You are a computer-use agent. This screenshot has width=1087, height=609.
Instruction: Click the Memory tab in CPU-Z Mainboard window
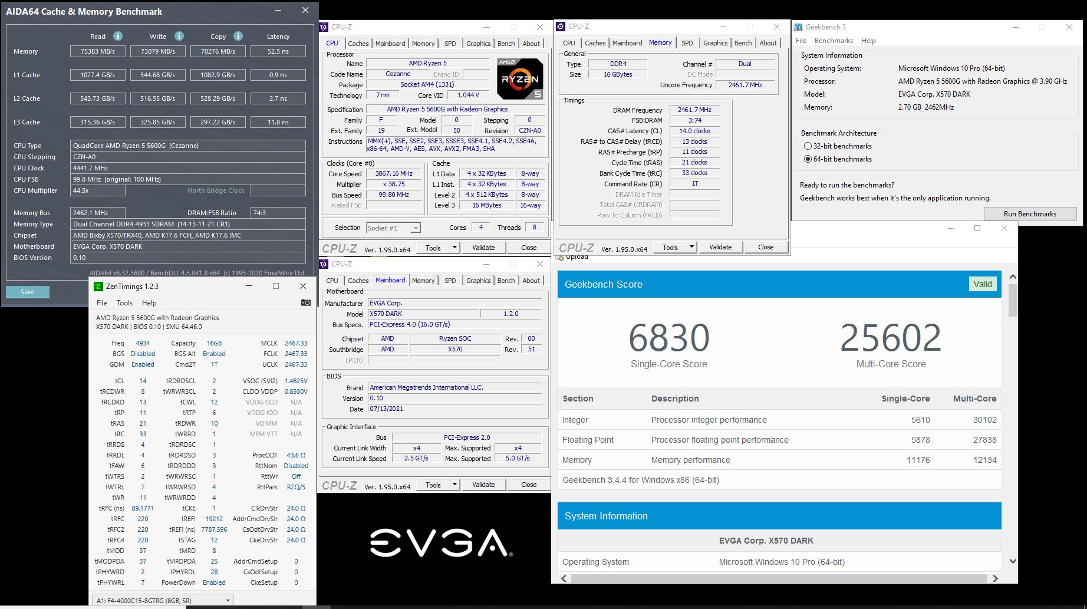pos(423,281)
